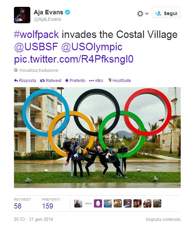Click Segnala contenuto report link
Image resolution: width=196 pixels, height=227 pixels.
click(x=163, y=219)
